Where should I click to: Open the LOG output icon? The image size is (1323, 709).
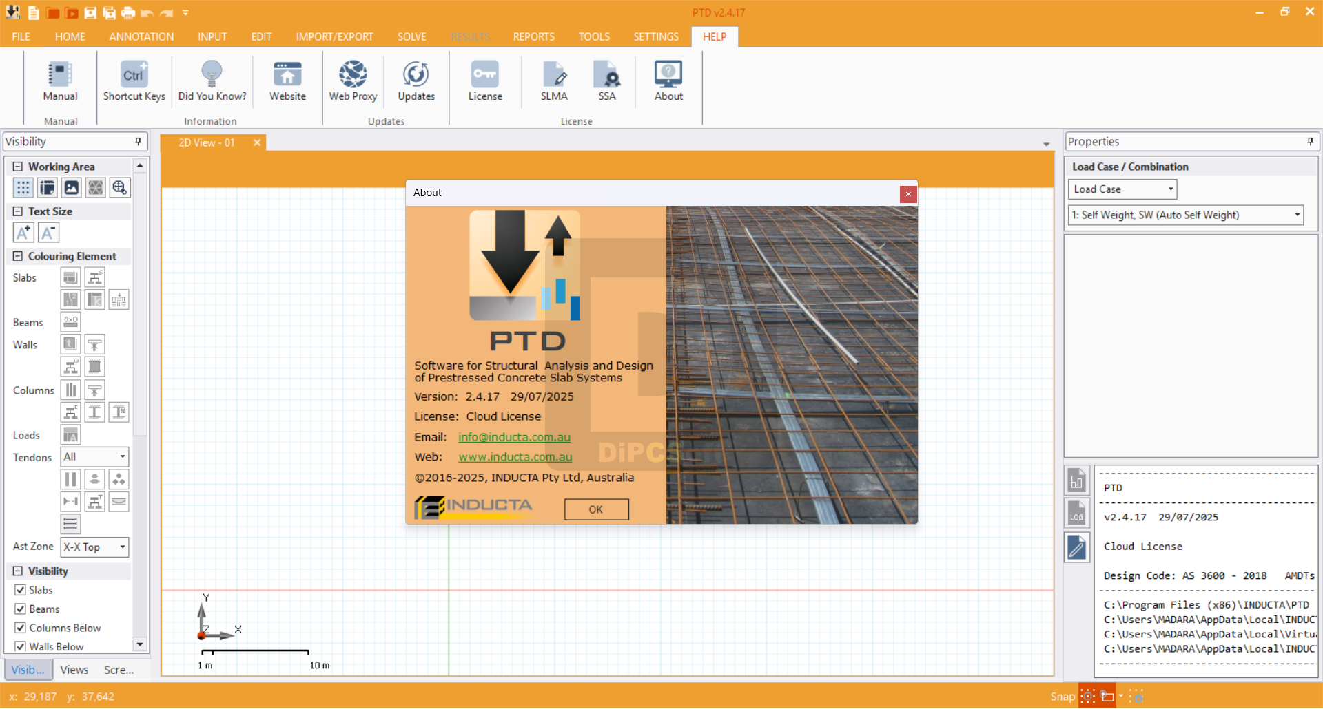point(1076,514)
